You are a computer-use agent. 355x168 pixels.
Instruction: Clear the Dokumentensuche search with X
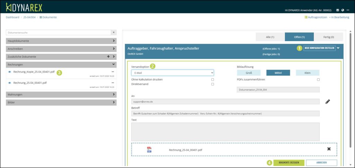point(113,32)
